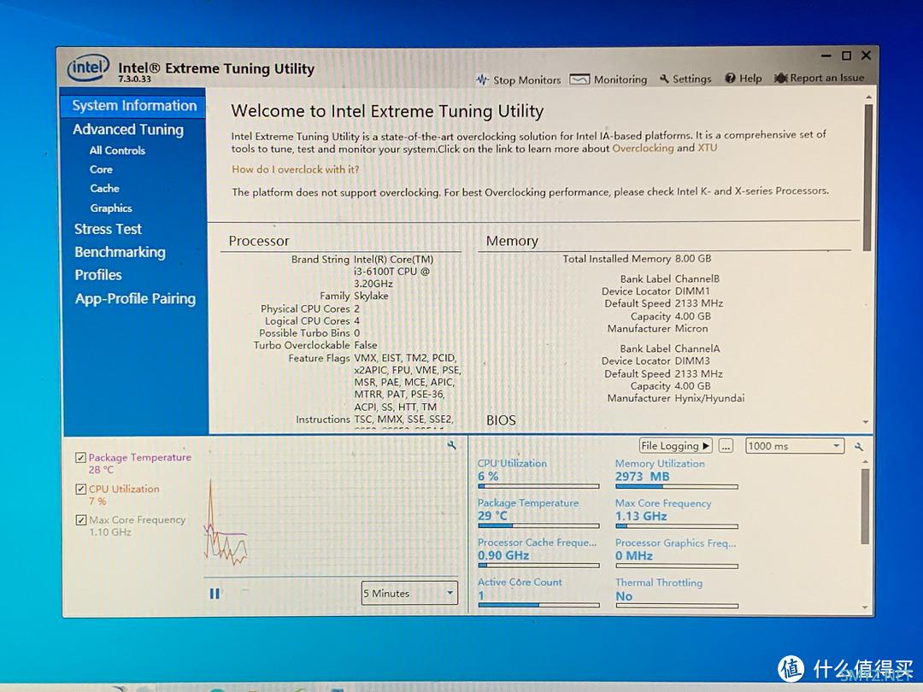Click the ellipsis button next to File Logging

(726, 447)
